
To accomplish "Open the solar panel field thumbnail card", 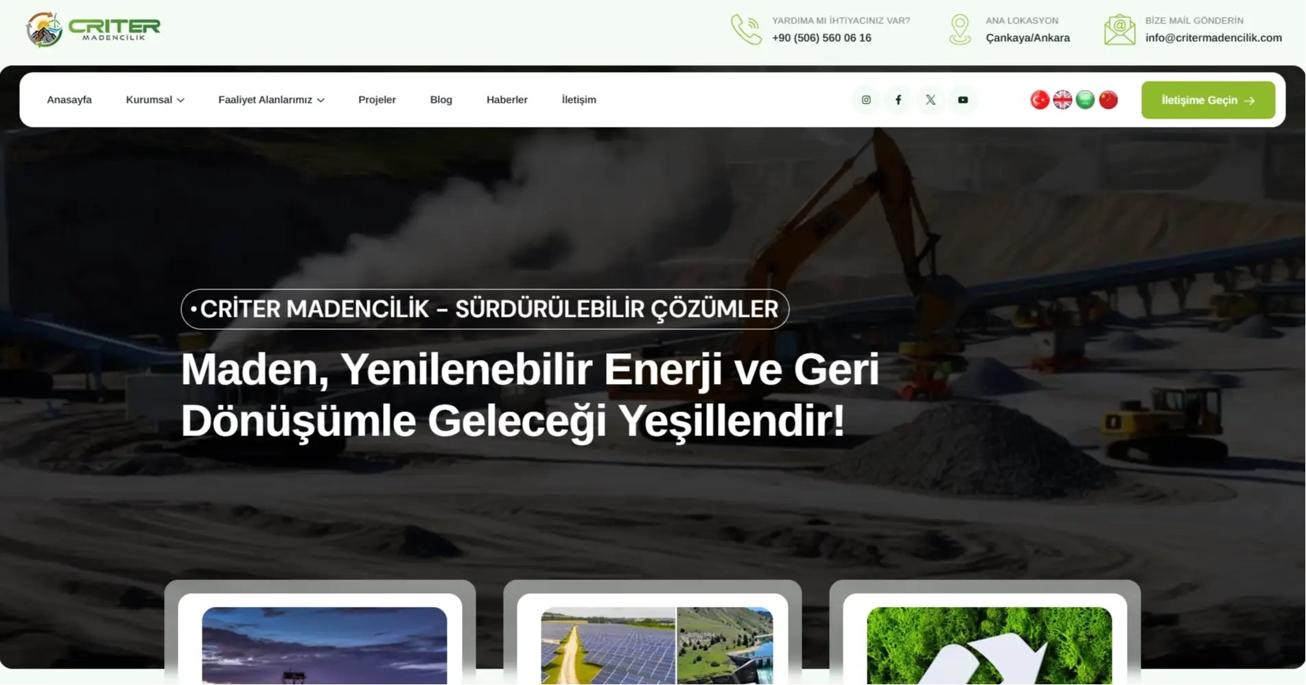I will (657, 645).
